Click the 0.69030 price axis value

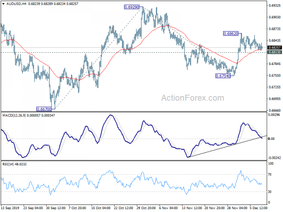click(x=275, y=17)
